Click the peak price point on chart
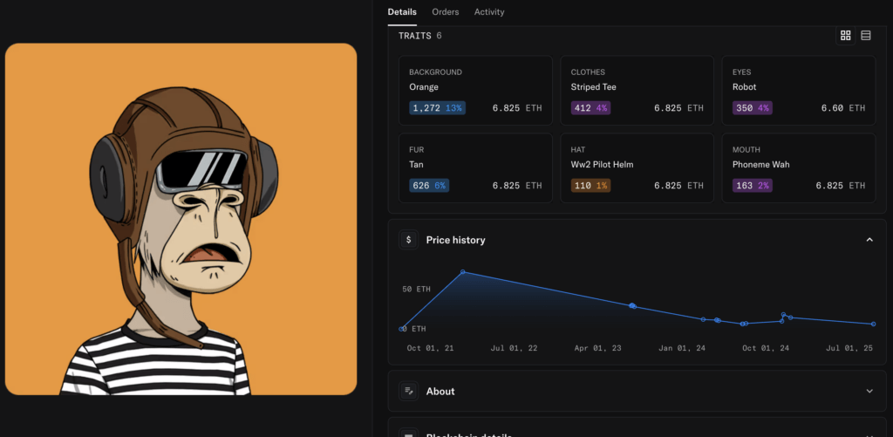Viewport: 893px width, 437px height. pos(463,272)
